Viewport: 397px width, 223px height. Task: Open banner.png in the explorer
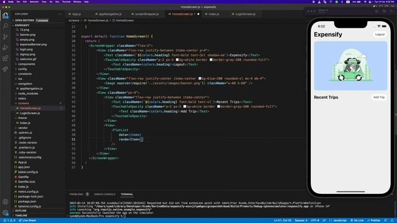27,35
